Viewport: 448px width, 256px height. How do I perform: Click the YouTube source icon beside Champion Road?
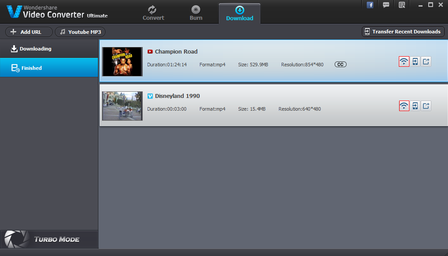(x=150, y=52)
